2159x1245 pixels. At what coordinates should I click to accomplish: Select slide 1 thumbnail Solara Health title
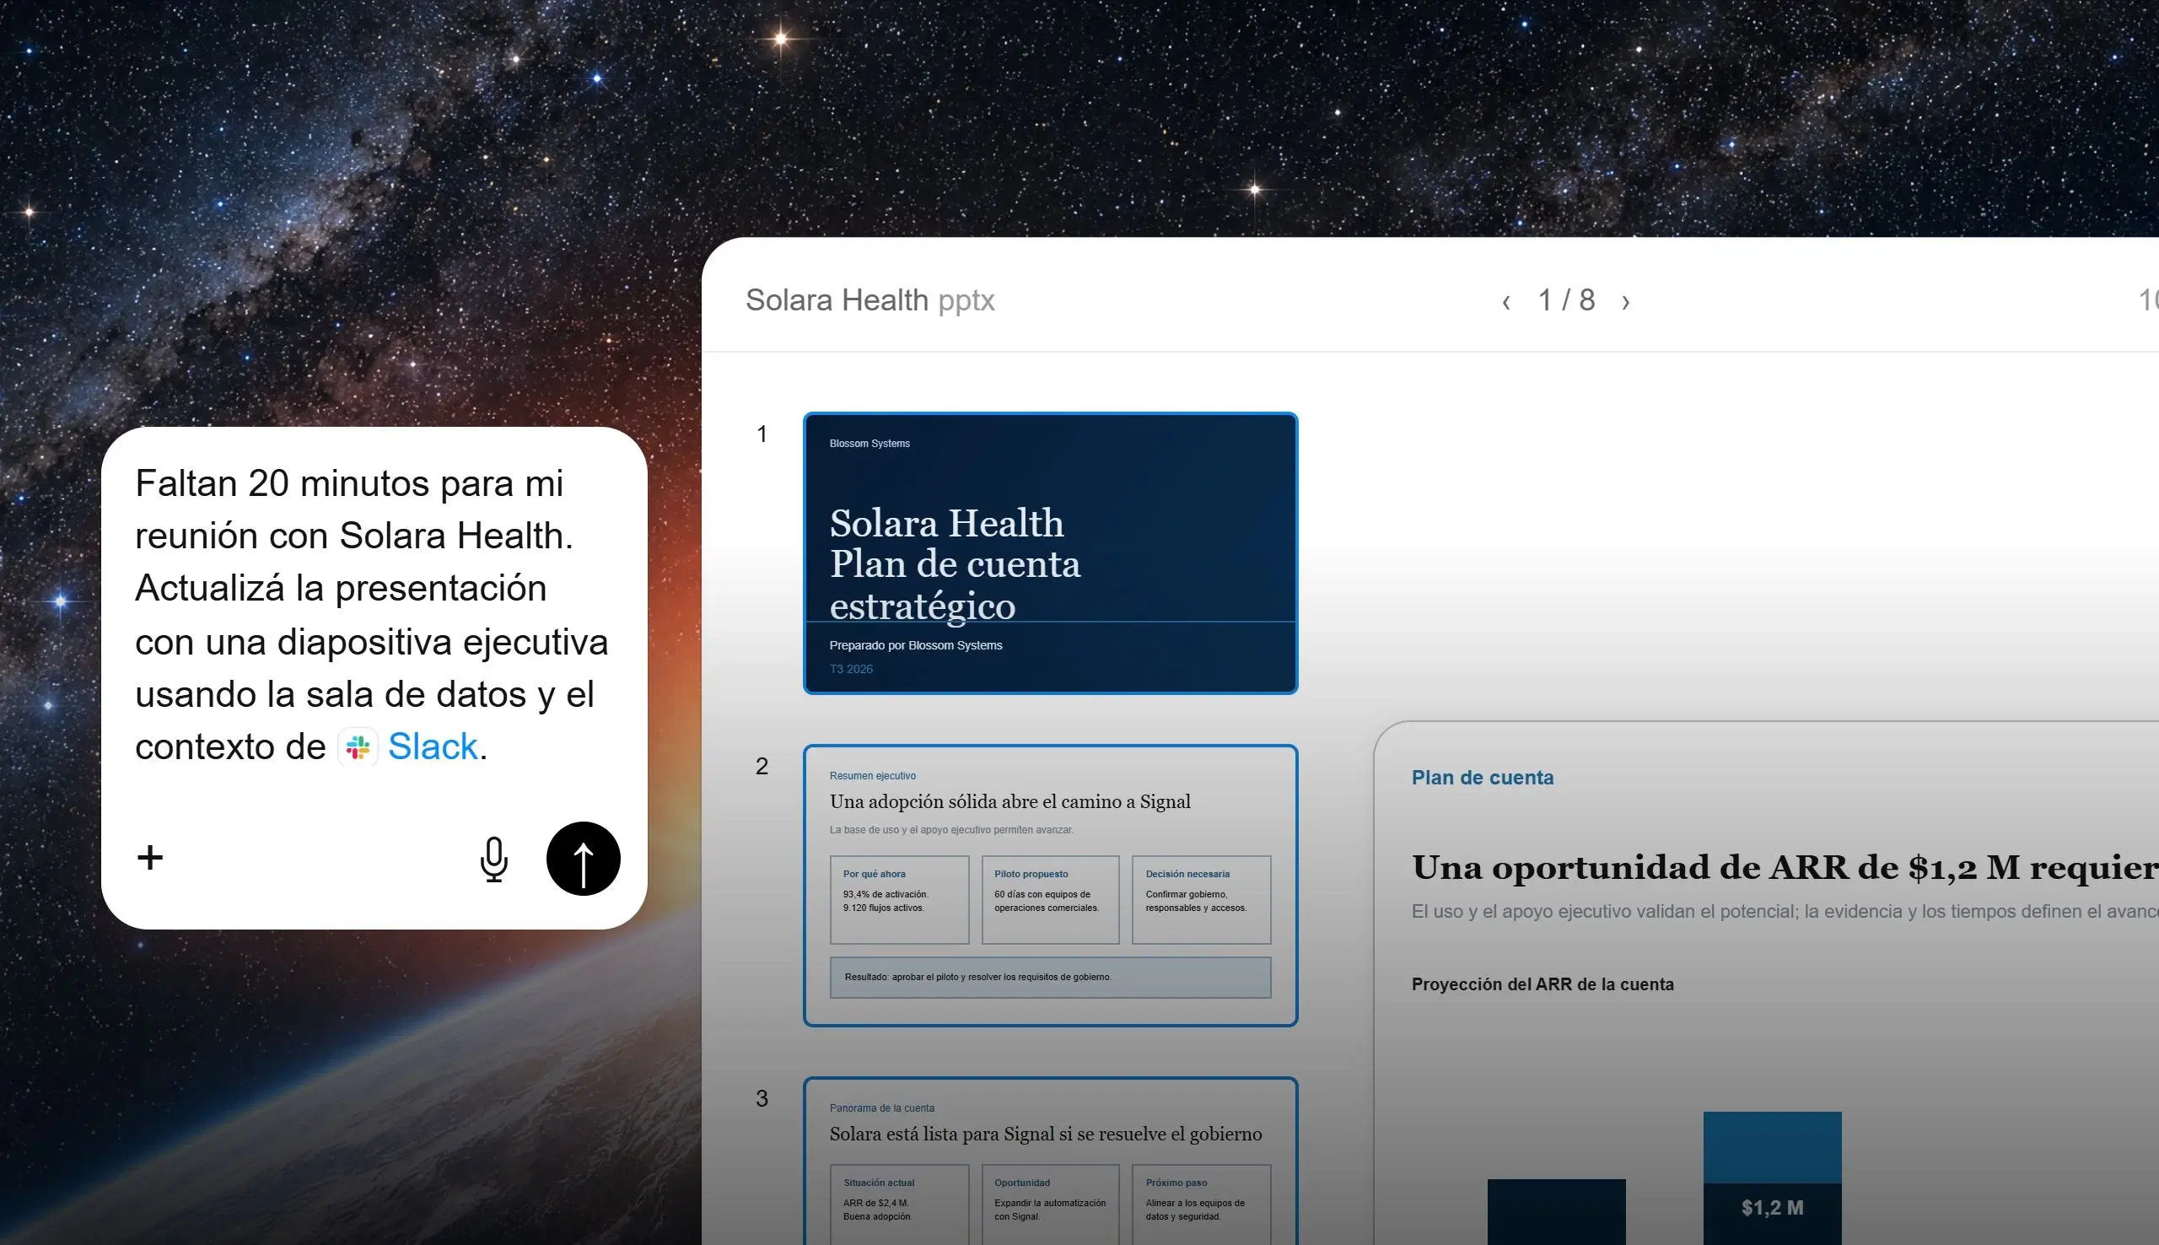(1051, 553)
